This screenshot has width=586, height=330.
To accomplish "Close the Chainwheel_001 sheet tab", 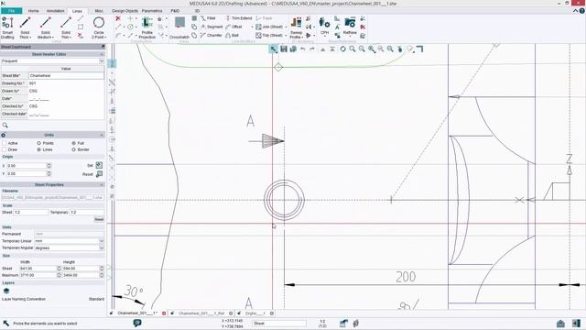I will 164,313.
